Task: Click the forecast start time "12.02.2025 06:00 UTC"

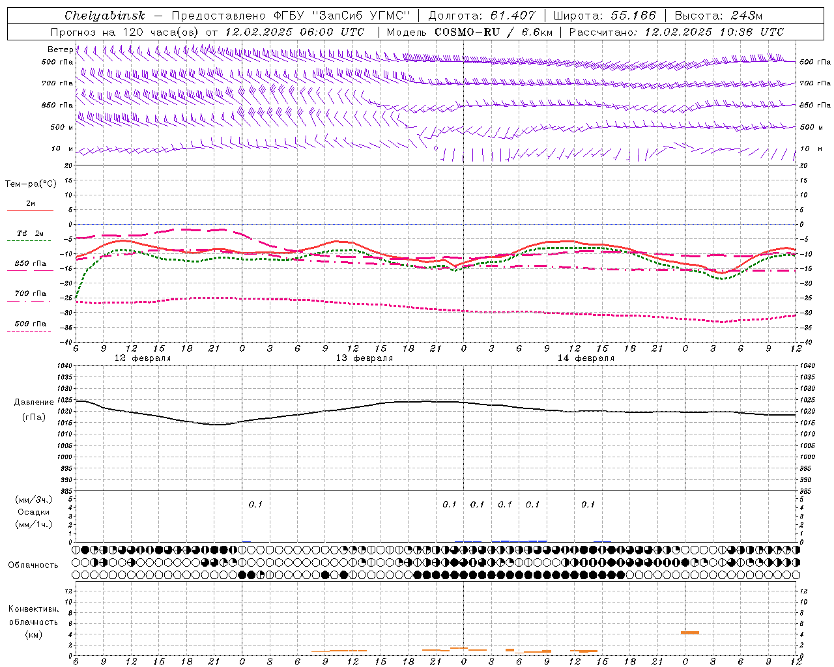Action: pos(295,32)
